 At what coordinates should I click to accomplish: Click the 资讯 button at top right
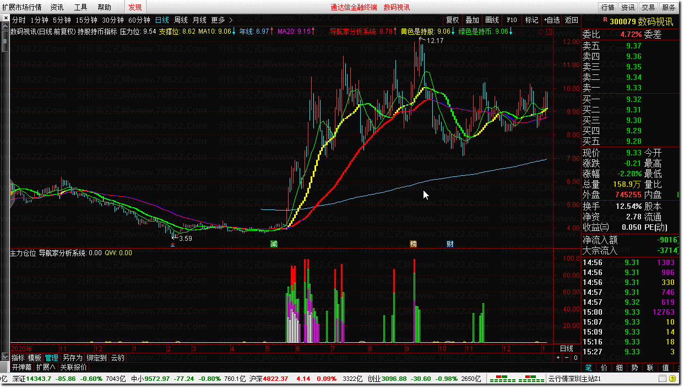point(628,7)
